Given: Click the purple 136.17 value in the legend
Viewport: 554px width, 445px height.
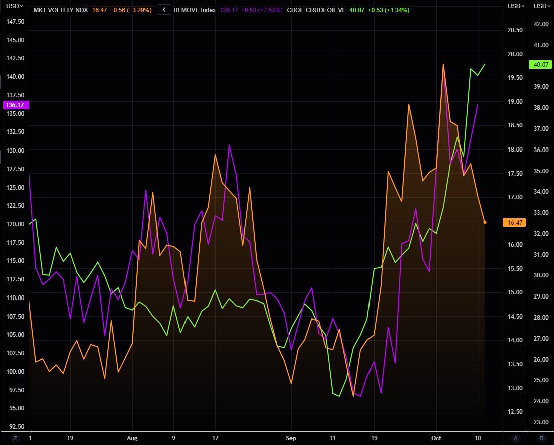Looking at the screenshot, I should (x=229, y=10).
